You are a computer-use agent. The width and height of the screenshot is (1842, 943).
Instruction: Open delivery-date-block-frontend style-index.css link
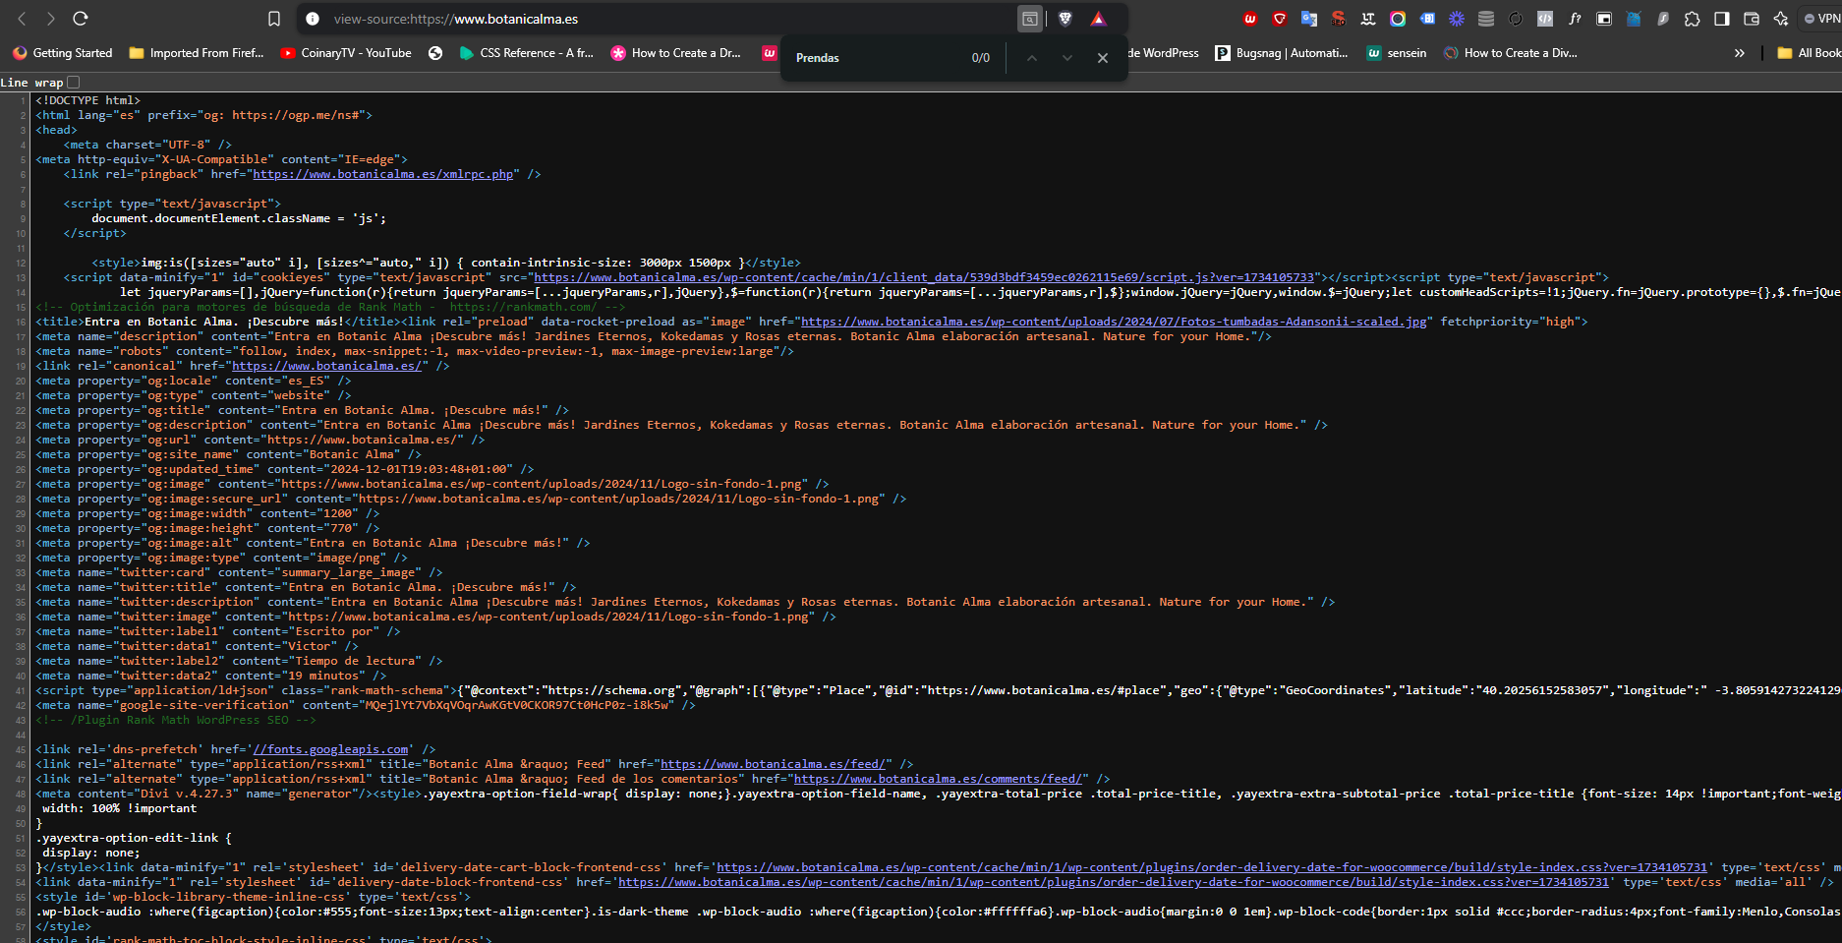click(x=1114, y=882)
